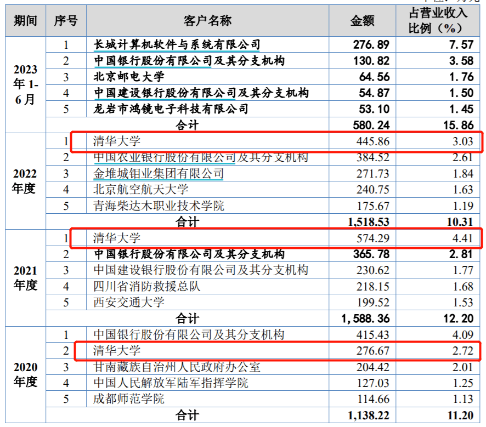This screenshot has width=486, height=427.
Task: Click the bold amount 365.78
Action: coord(371,254)
